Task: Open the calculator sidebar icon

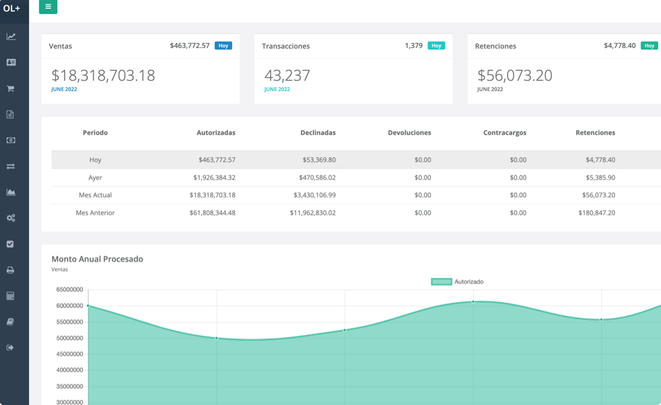Action: 10,296
